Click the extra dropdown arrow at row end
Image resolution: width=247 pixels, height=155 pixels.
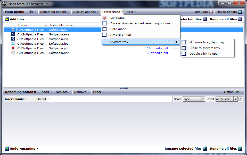241,99
